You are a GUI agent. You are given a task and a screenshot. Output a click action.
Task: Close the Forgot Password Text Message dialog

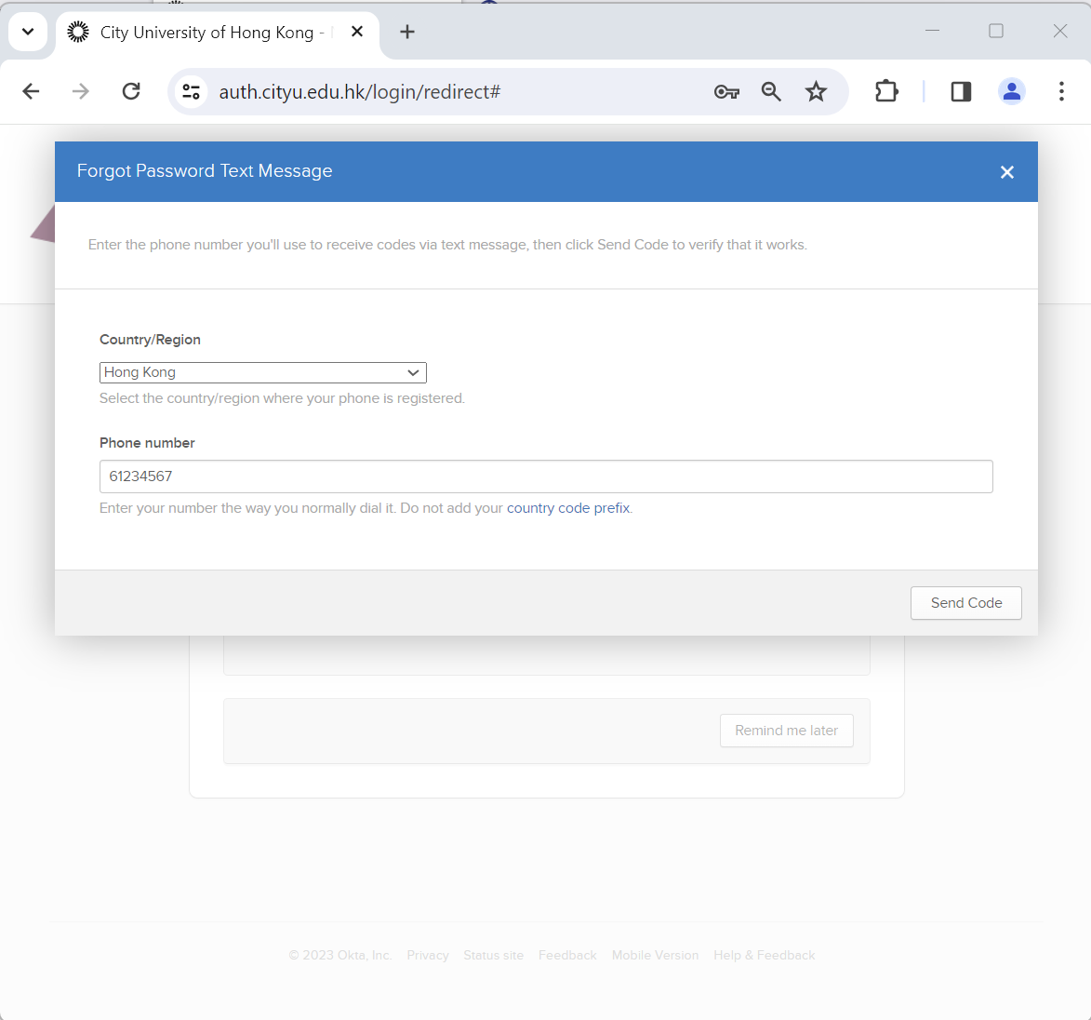[x=1006, y=172]
